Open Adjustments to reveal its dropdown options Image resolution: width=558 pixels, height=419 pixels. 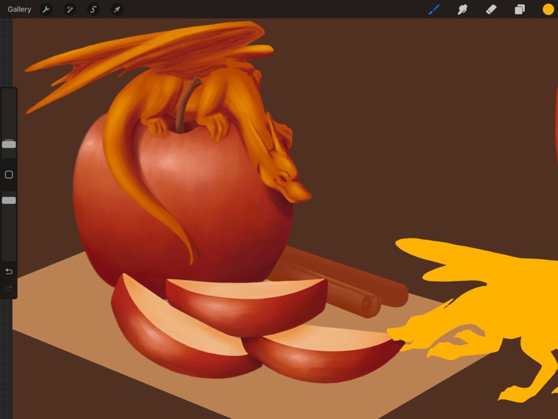[x=70, y=9]
